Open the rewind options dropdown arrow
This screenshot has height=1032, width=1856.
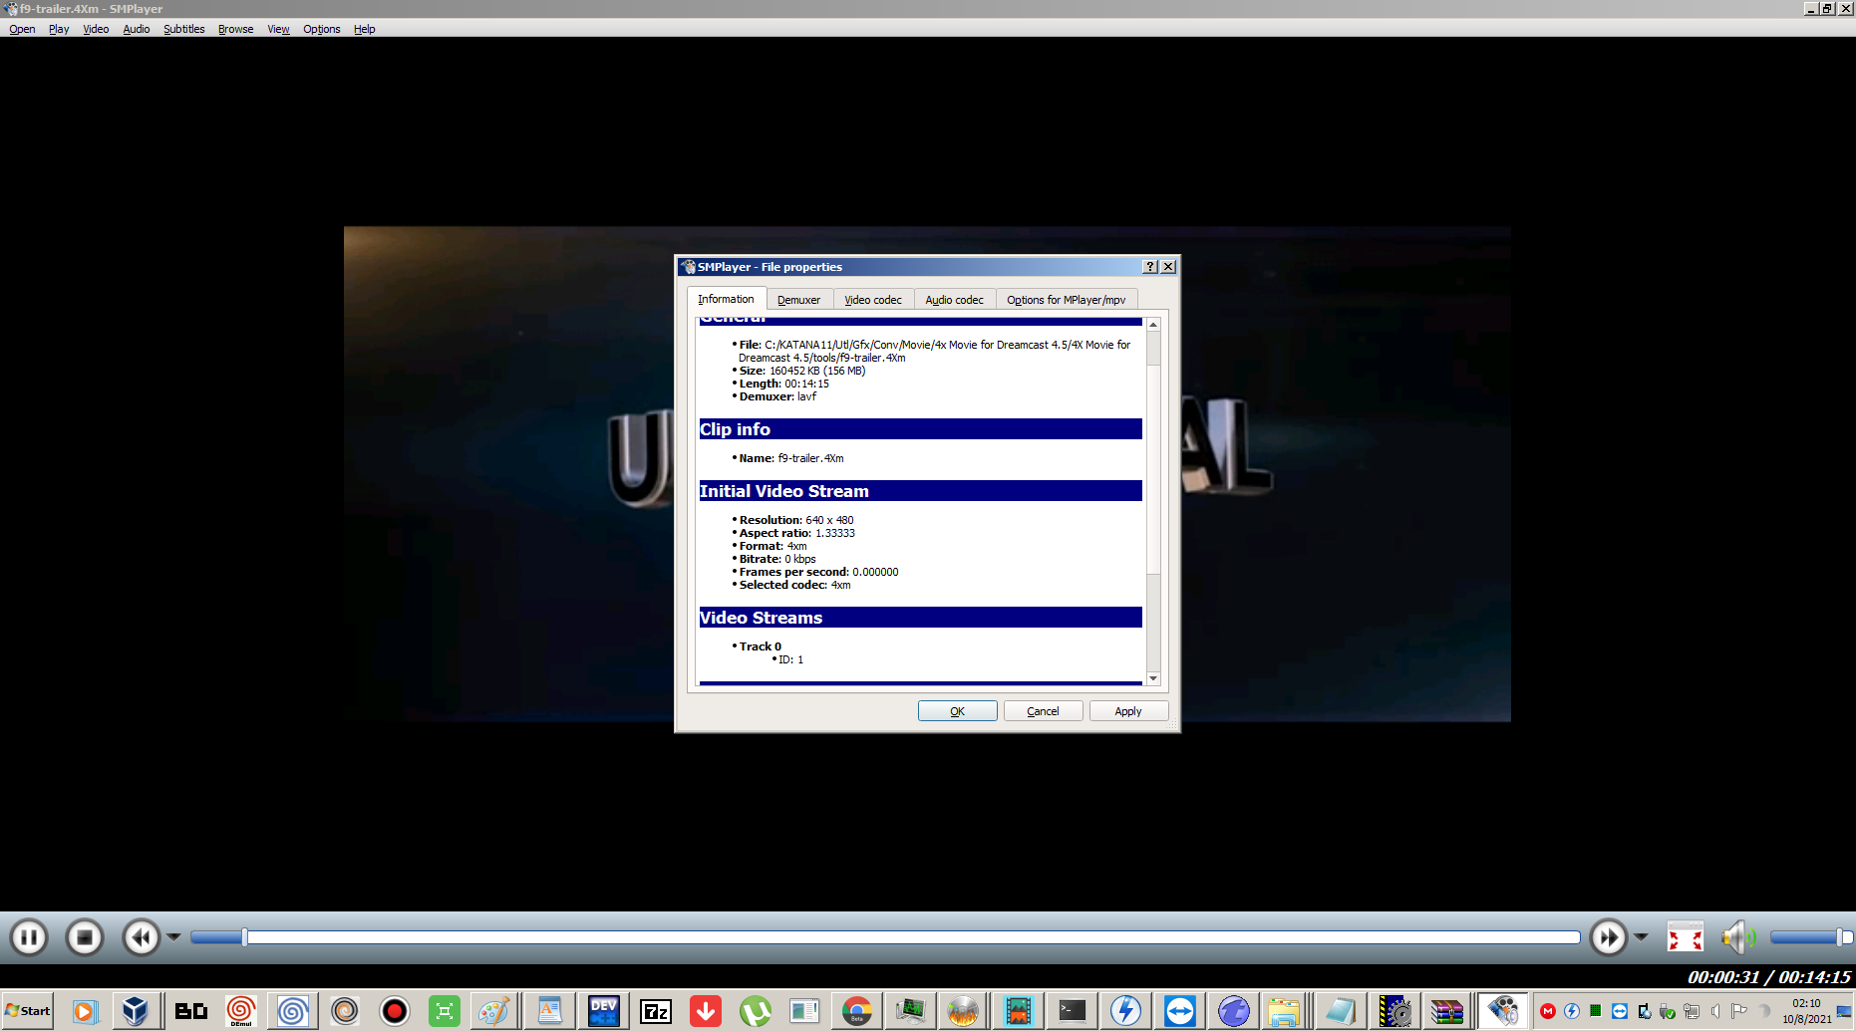(173, 937)
